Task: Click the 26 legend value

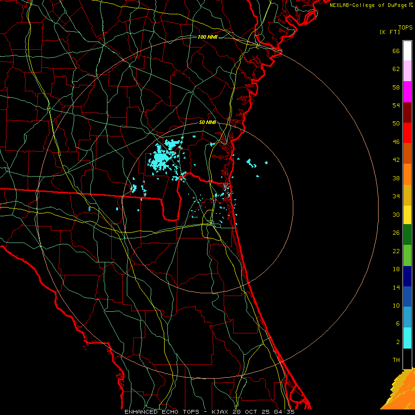Action: tap(396, 233)
